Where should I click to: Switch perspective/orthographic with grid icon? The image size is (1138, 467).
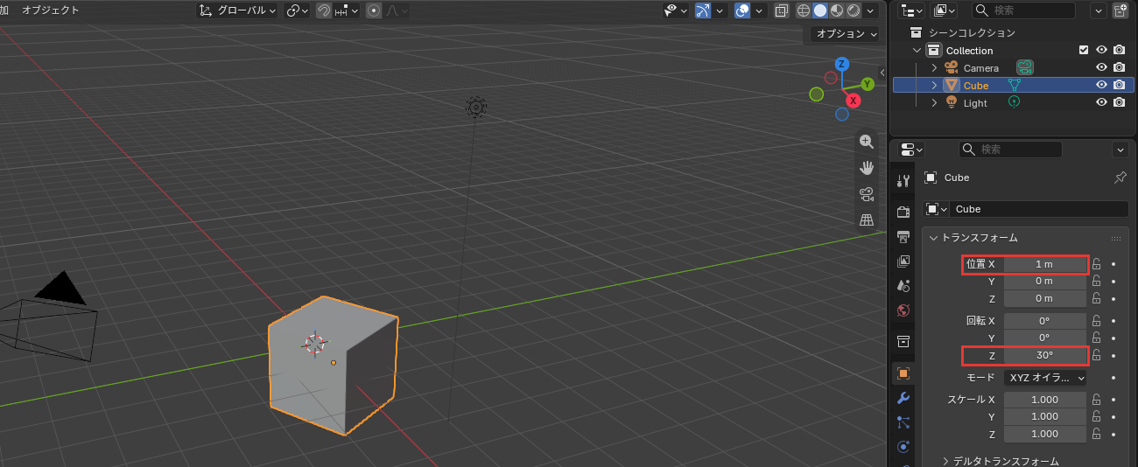click(867, 220)
